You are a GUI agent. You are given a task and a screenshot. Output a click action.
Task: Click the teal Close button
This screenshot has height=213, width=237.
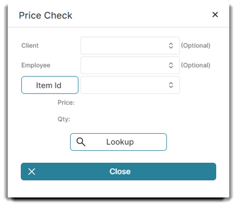click(118, 171)
